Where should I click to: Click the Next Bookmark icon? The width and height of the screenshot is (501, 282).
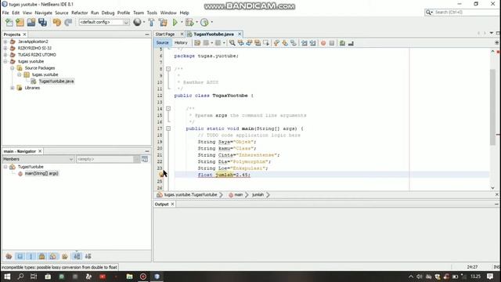tap(285, 43)
